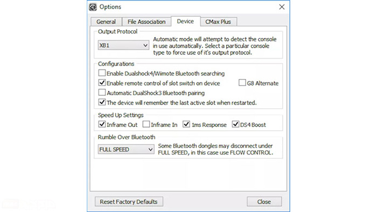
Task: Toggle the 1ms Response checkbox
Action: click(x=186, y=124)
